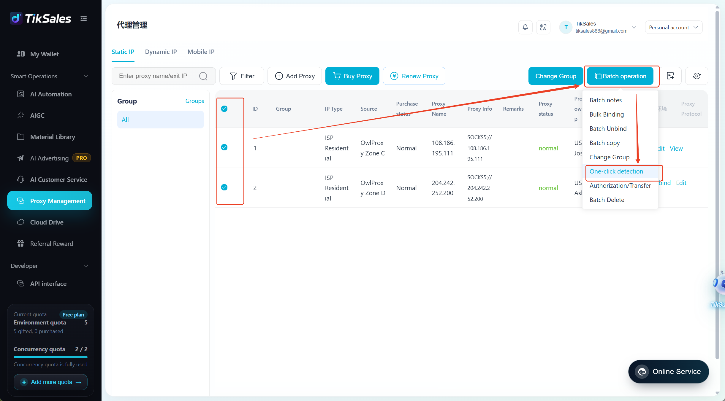
Task: Open Cloud Drive in the sidebar
Action: click(x=47, y=222)
